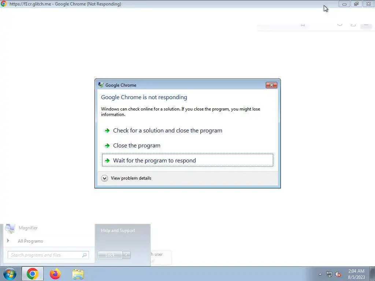Expand All Programs in Start menu
375x281 pixels.
(30, 241)
